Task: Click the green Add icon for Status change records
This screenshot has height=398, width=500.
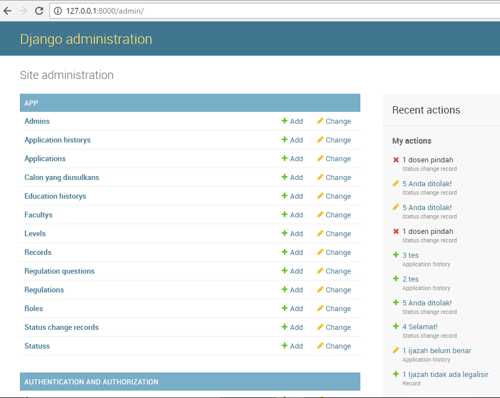Action: tap(284, 327)
